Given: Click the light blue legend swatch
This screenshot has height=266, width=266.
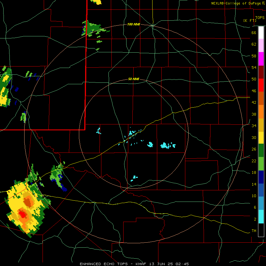Looking at the screenshot, I should click(261, 203).
